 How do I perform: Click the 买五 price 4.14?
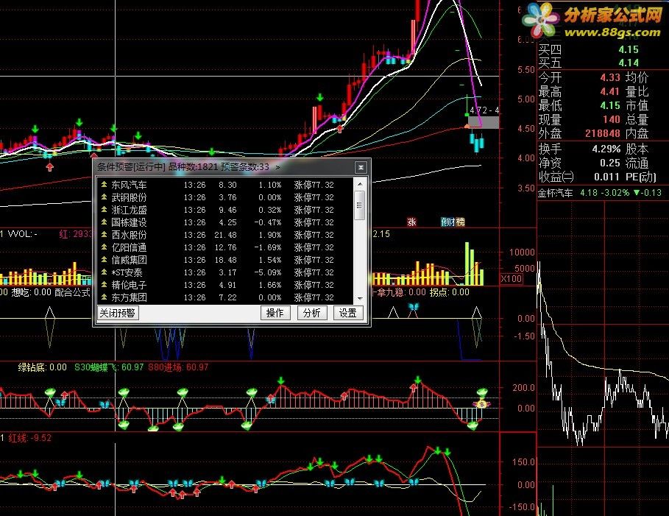pyautogui.click(x=629, y=63)
